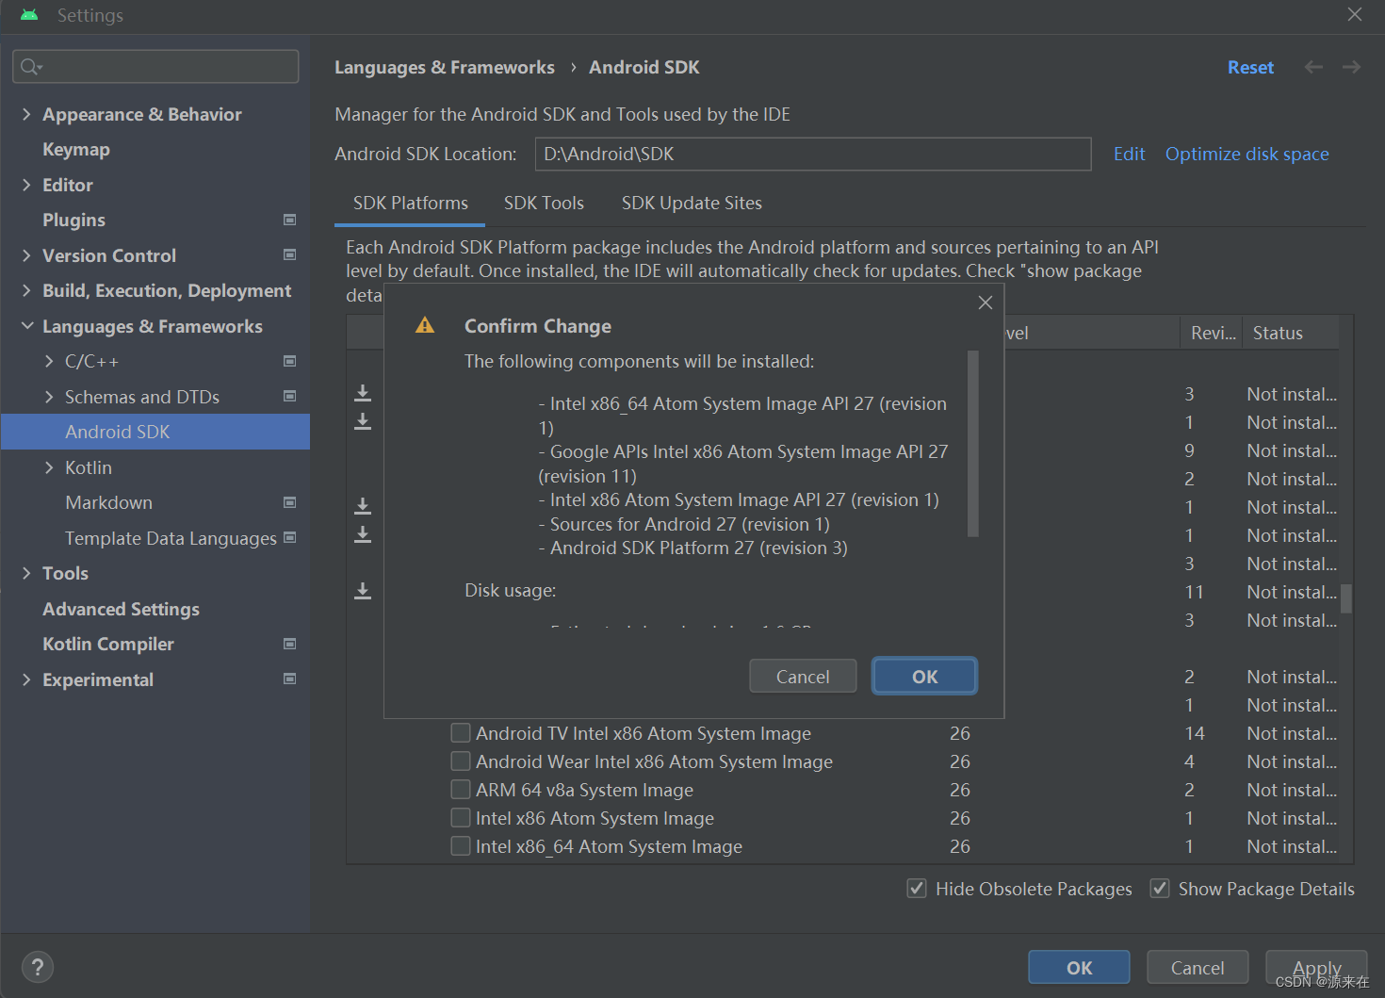Open Advanced Settings page

pyautogui.click(x=121, y=609)
